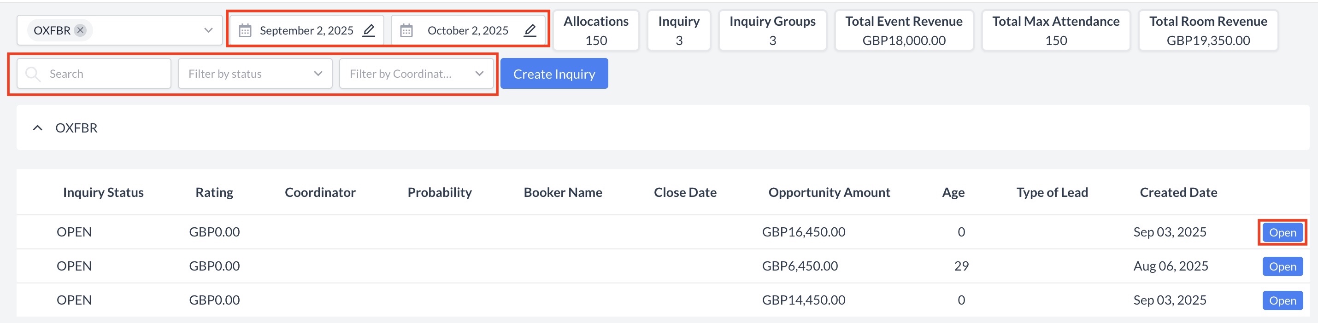This screenshot has height=323, width=1318.
Task: Expand the Filter by status dropdown
Action: [x=318, y=74]
